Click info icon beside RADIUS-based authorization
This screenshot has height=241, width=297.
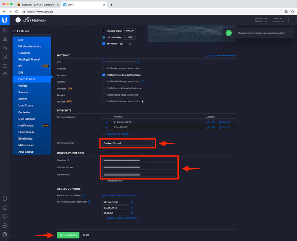coord(143,82)
